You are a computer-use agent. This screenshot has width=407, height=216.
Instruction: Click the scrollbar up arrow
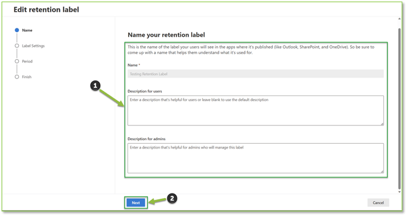pos(399,19)
